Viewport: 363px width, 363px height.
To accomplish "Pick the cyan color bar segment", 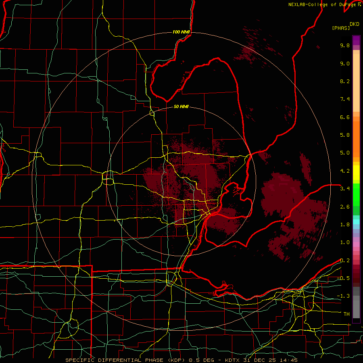I will pos(356,222).
